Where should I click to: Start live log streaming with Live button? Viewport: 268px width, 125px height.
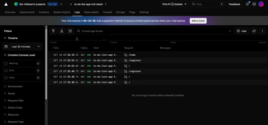242,31
